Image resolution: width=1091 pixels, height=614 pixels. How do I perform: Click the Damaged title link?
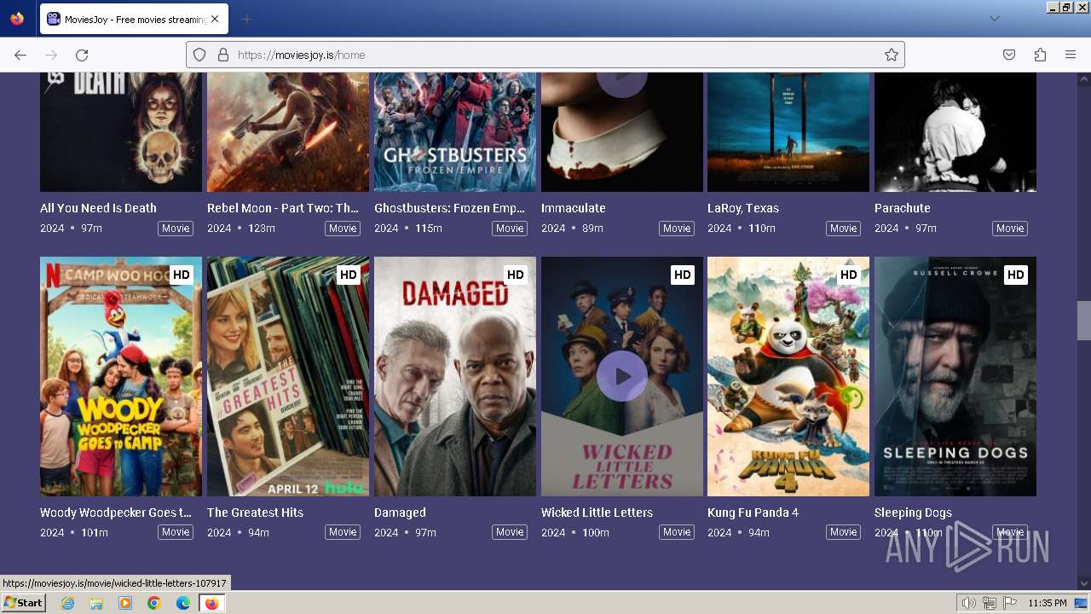[400, 513]
